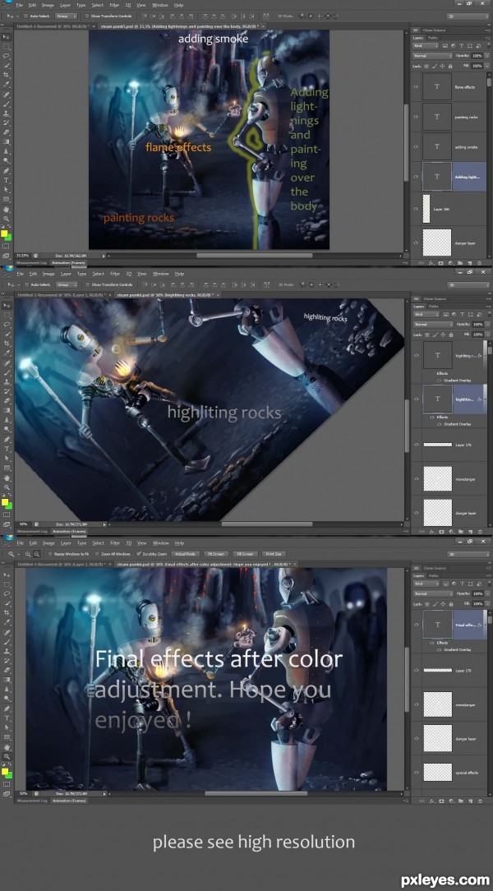Select the Healing Brush tool in Final effects window
The width and height of the screenshot is (493, 891).
(x=7, y=632)
